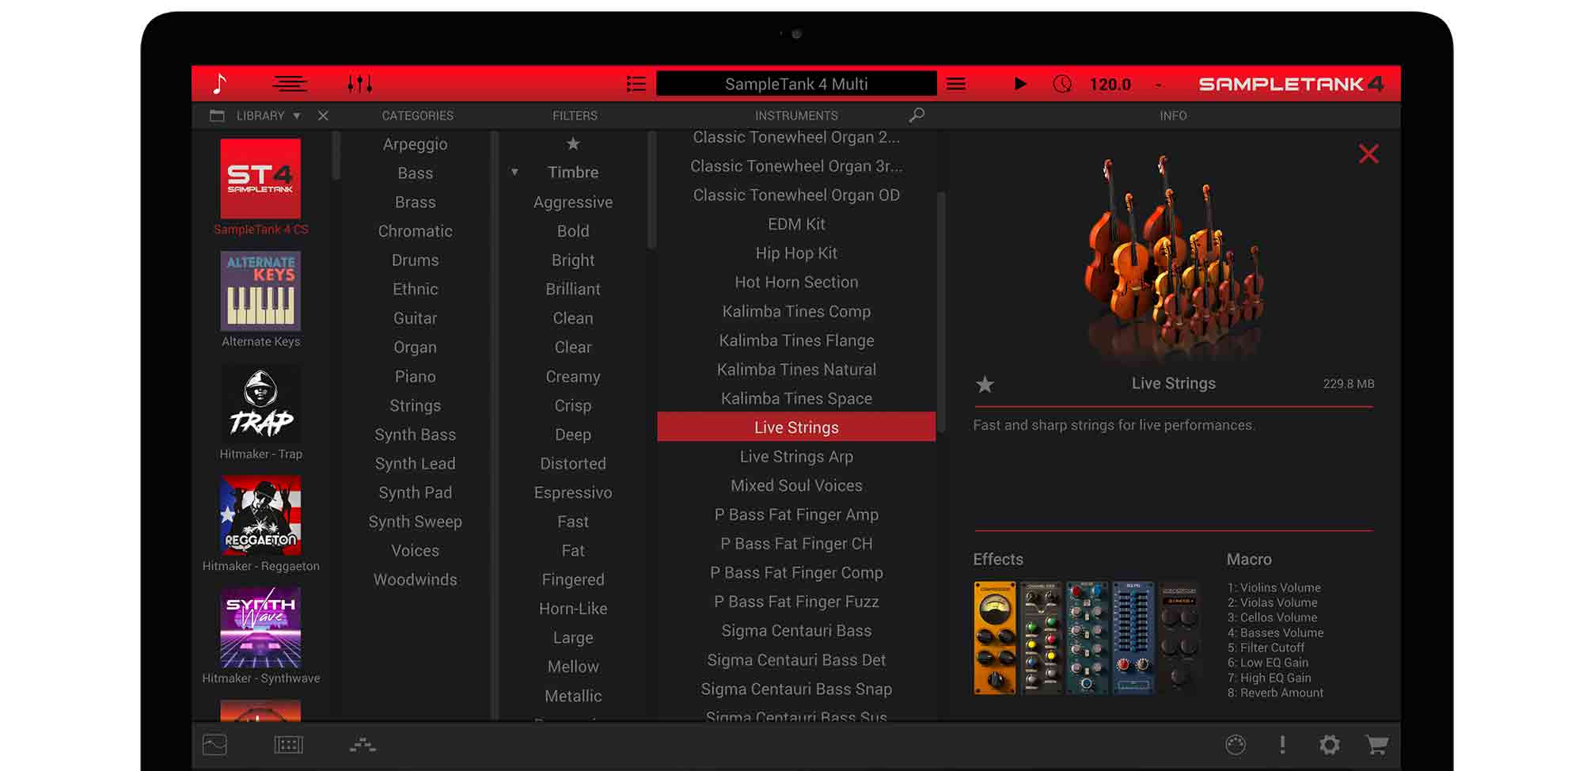Enable the Bright timbre filter
The width and height of the screenshot is (1583, 771).
coord(573,260)
